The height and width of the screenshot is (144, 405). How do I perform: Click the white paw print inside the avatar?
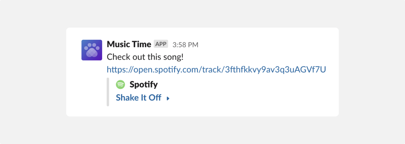[x=92, y=50]
